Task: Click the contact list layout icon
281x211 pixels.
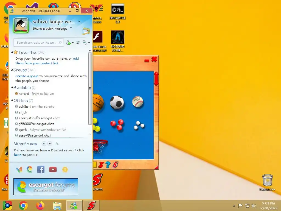Action: coord(78,43)
